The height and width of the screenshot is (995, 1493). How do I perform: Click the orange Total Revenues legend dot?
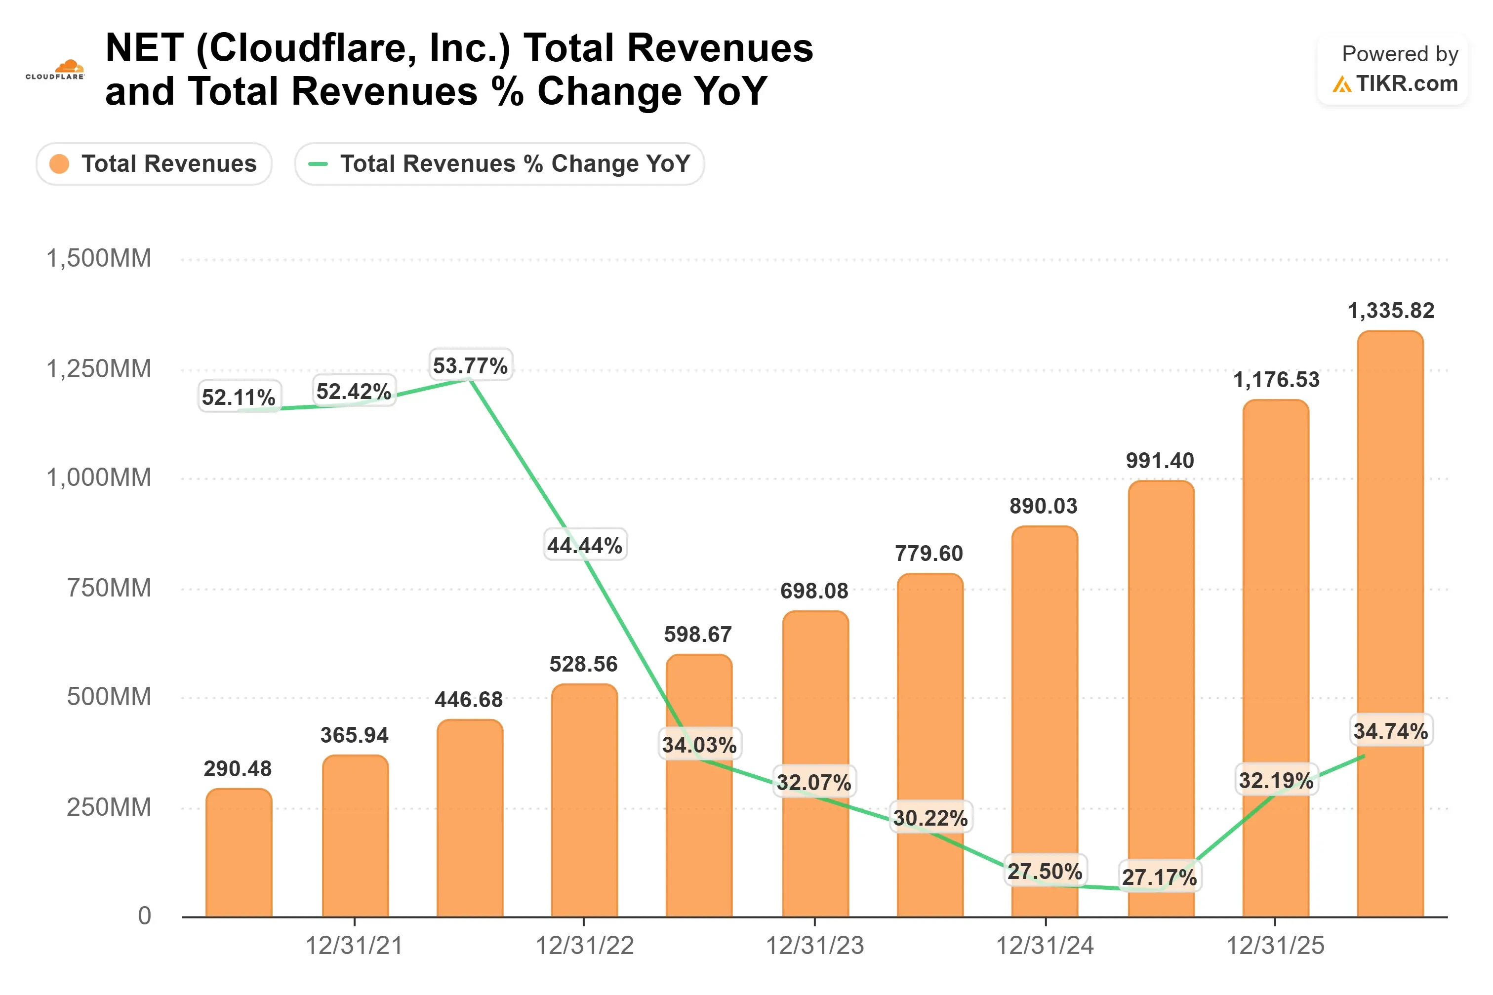tap(59, 164)
